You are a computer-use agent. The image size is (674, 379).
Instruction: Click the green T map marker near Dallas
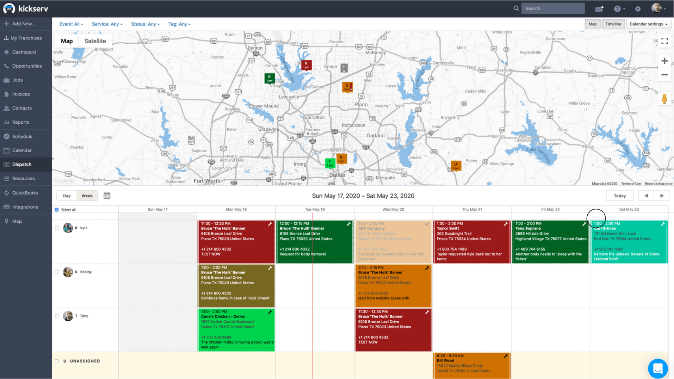[330, 163]
